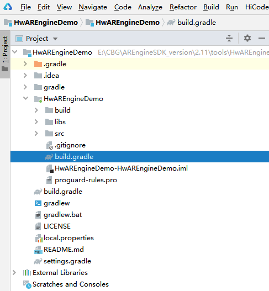Select the gradlew script file icon

click(x=38, y=203)
